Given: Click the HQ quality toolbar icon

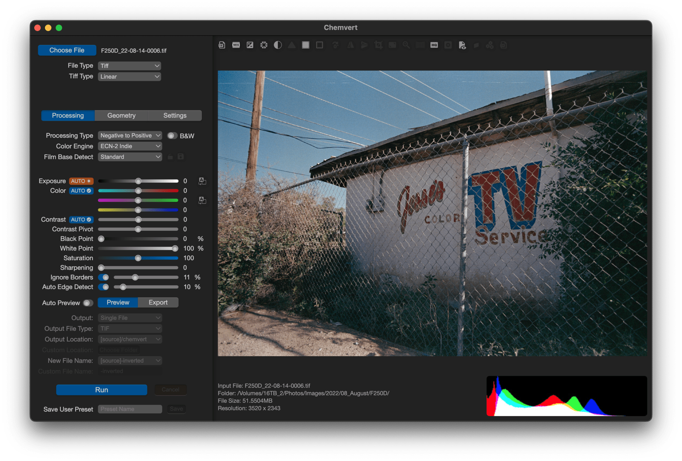Looking at the screenshot, I should [434, 45].
